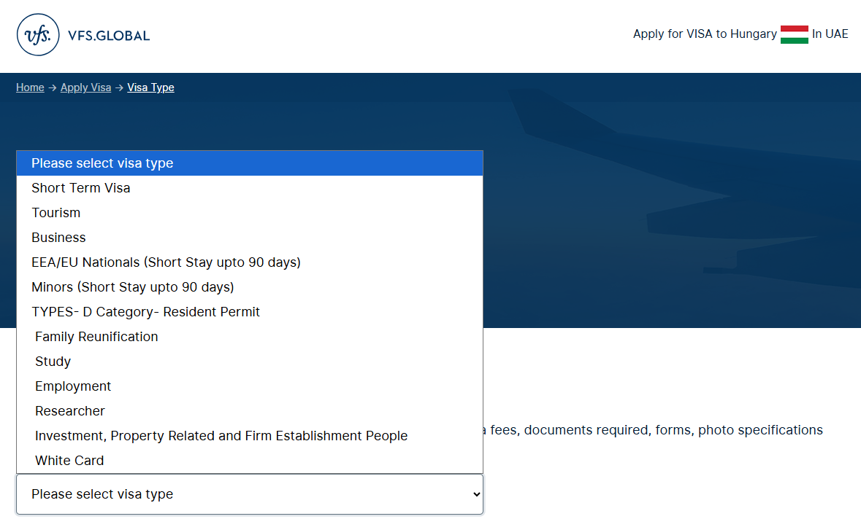Open the Home breadcrumb link

[30, 87]
